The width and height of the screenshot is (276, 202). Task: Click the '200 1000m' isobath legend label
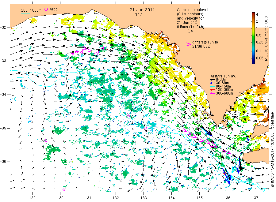[31, 10]
